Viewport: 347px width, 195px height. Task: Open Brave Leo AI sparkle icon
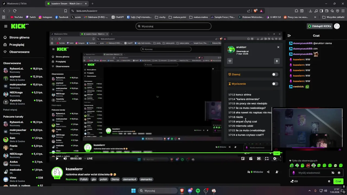332,11
